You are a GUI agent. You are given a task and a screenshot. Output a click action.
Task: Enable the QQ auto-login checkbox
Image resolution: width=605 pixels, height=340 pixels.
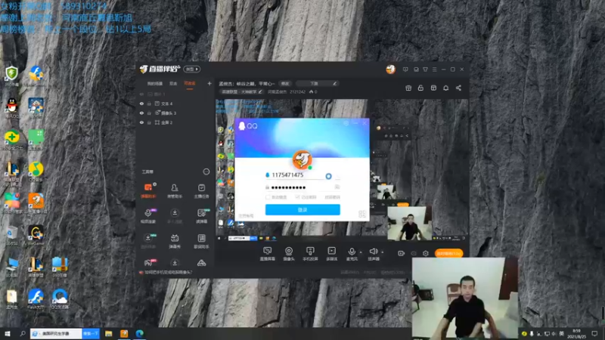(x=268, y=197)
